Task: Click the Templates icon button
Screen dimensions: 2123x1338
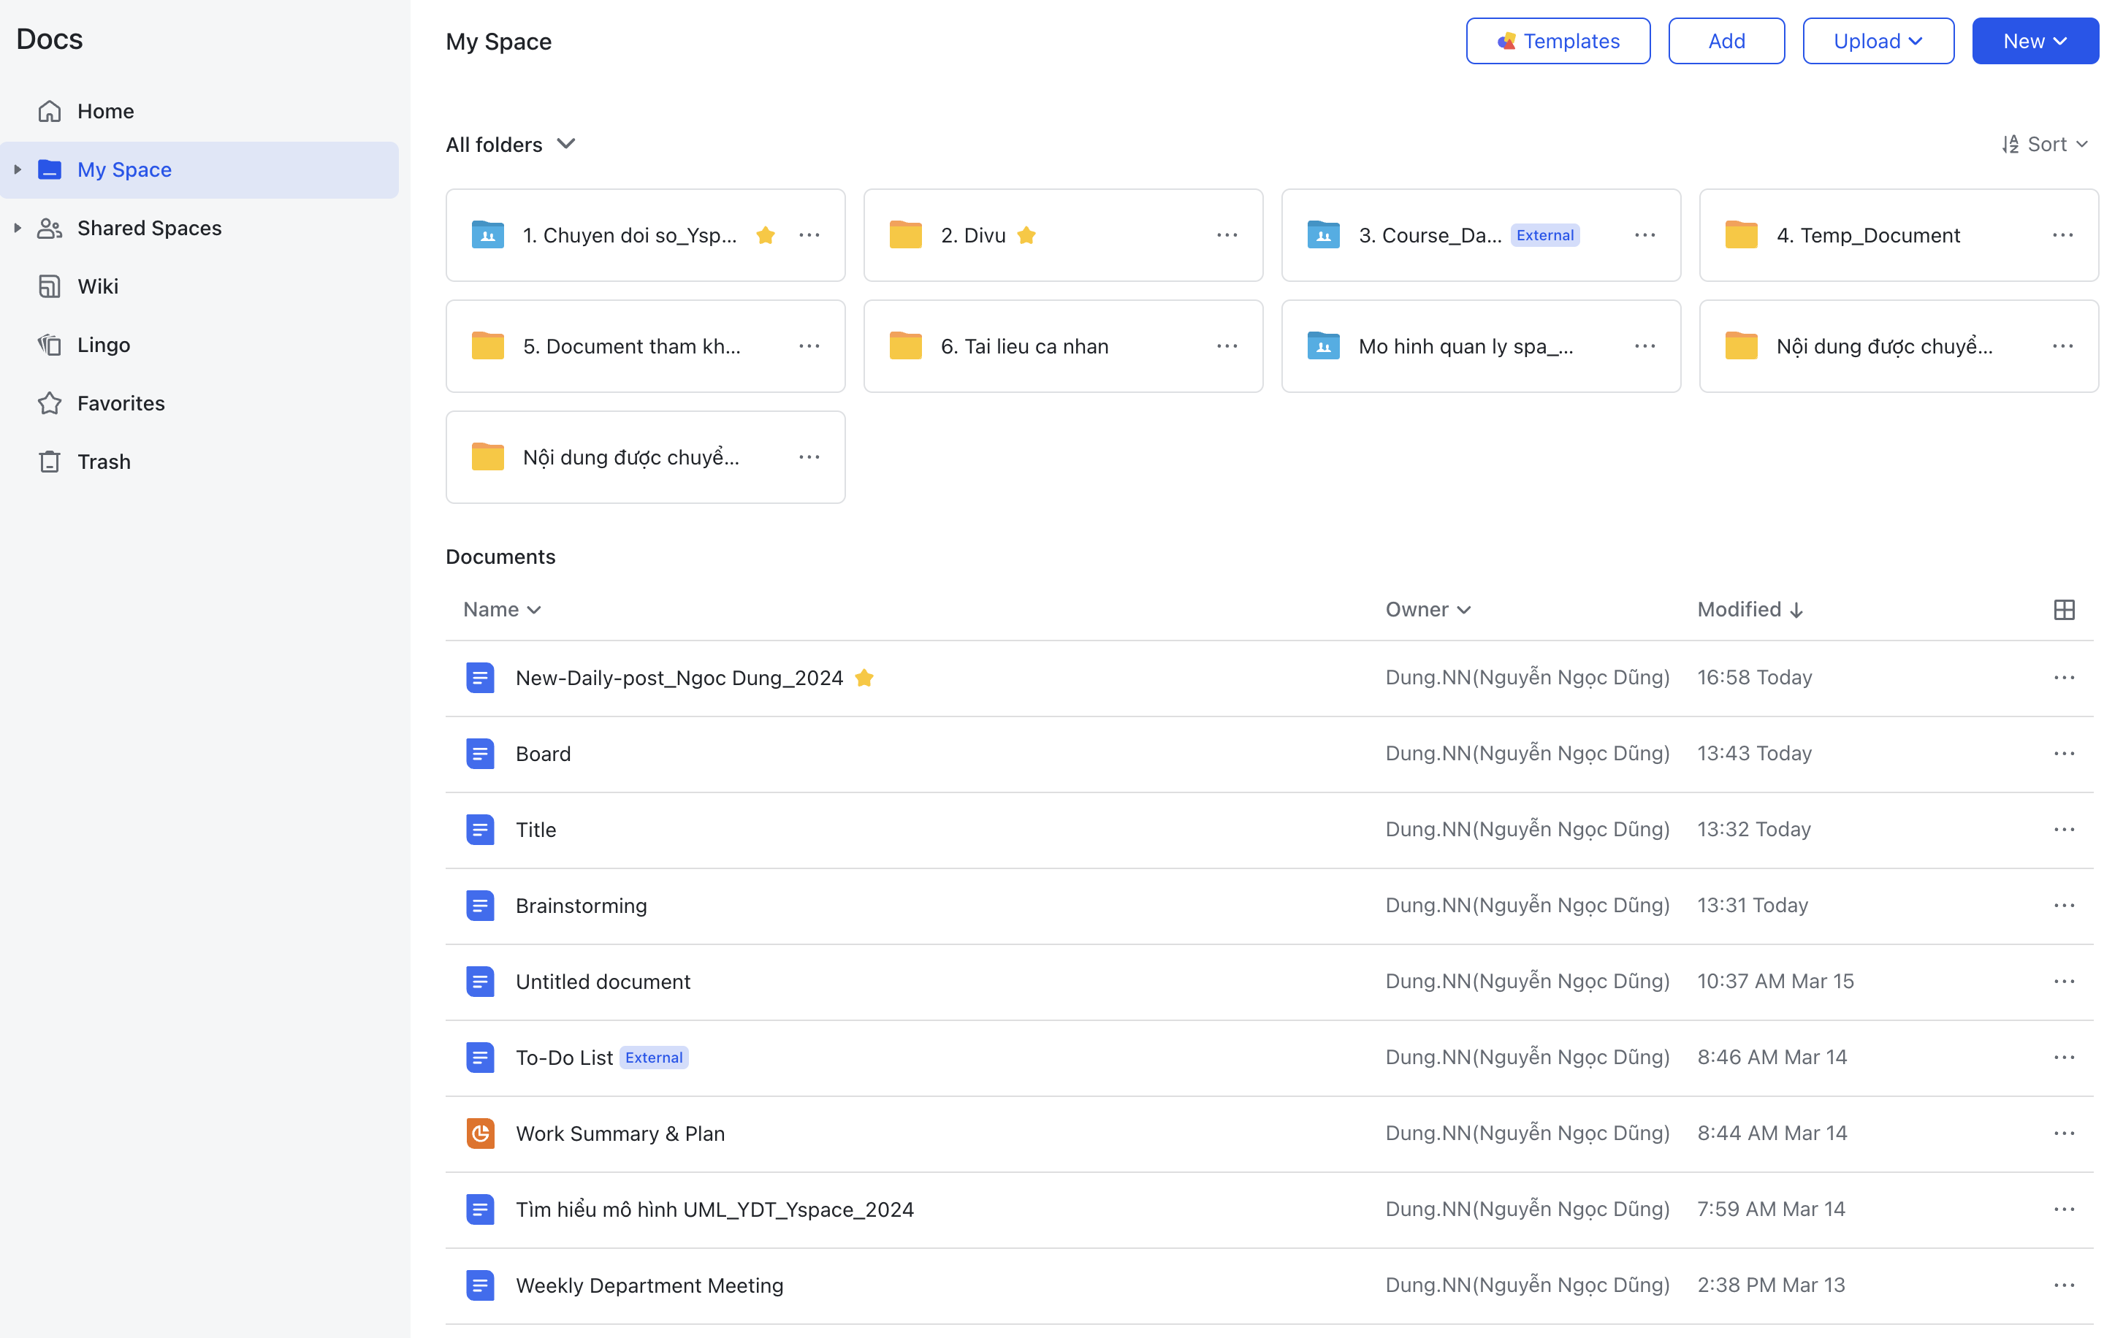Action: tap(1503, 40)
